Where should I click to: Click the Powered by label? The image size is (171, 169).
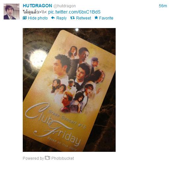[x=33, y=158]
